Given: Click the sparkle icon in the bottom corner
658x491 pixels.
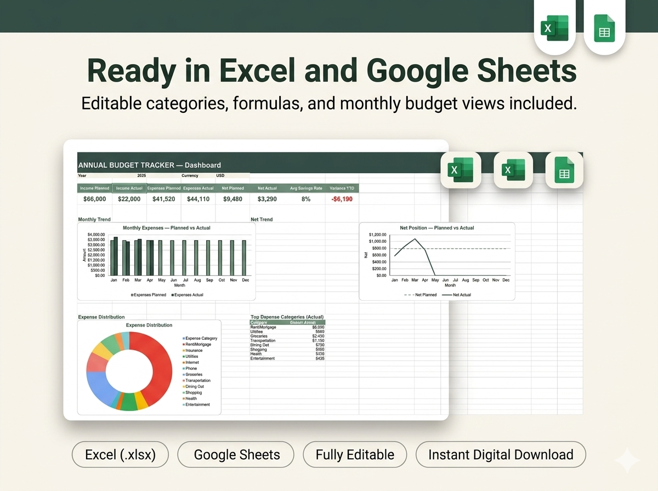Looking at the screenshot, I should (627, 461).
